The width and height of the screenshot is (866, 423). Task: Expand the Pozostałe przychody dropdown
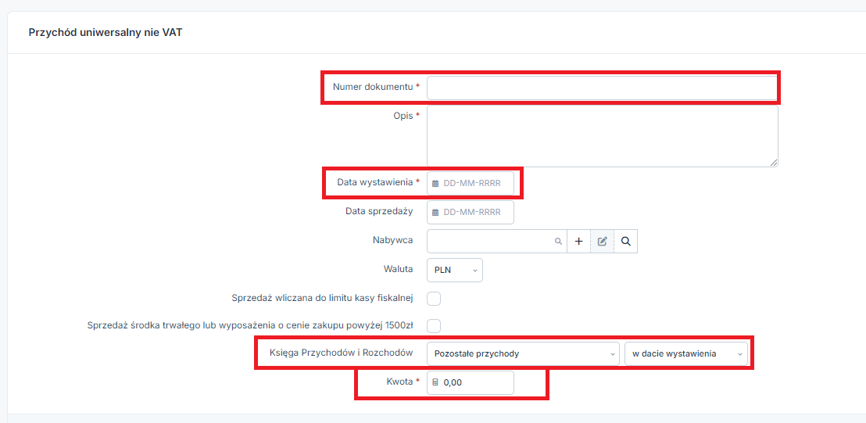(523, 353)
